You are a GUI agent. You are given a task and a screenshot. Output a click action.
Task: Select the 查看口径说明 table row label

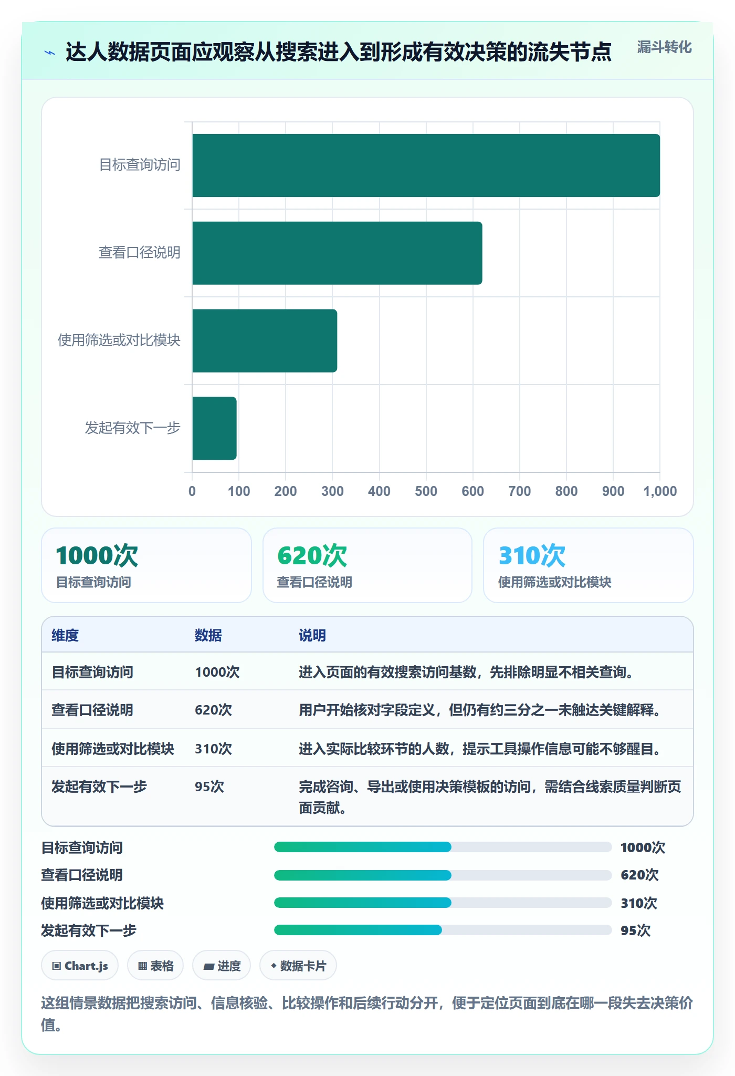(x=92, y=710)
